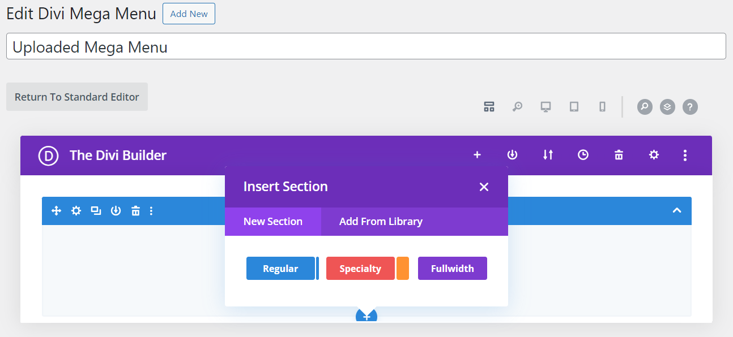733x337 pixels.
Task: Collapse the blue section with chevron
Action: (x=676, y=211)
